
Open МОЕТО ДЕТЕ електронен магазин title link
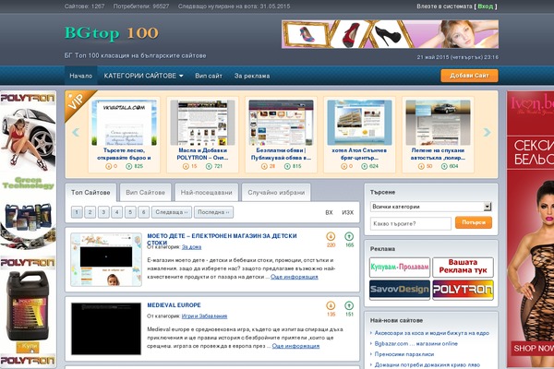pos(222,239)
